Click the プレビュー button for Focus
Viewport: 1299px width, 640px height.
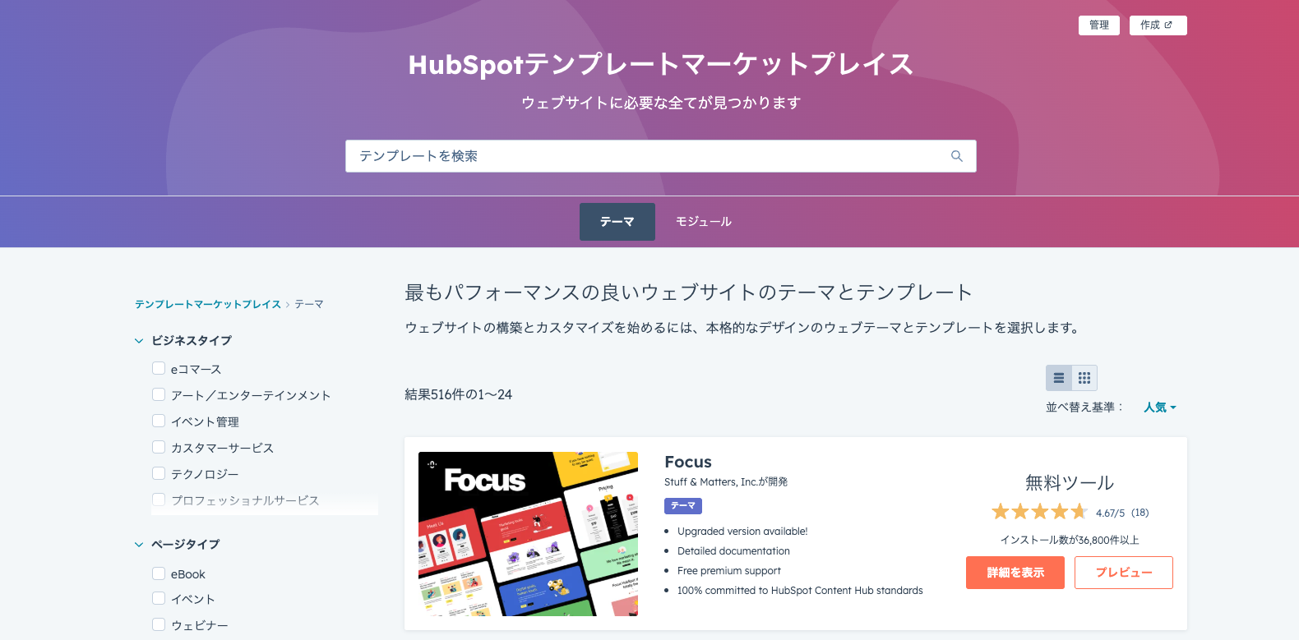pyautogui.click(x=1123, y=573)
